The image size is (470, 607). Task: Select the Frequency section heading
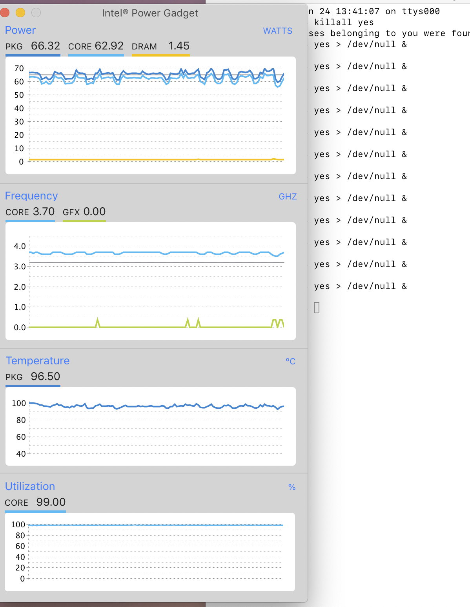click(31, 196)
